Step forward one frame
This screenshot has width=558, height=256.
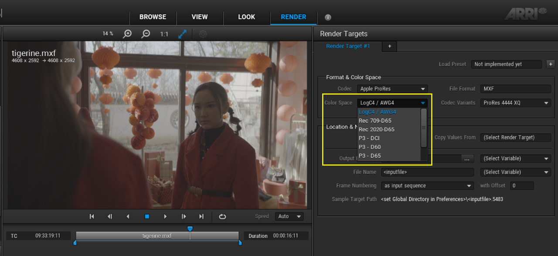pyautogui.click(x=184, y=216)
